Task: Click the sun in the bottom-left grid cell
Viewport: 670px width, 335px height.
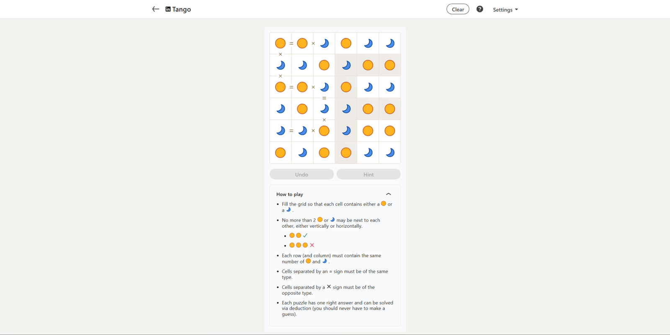Action: tap(281, 153)
